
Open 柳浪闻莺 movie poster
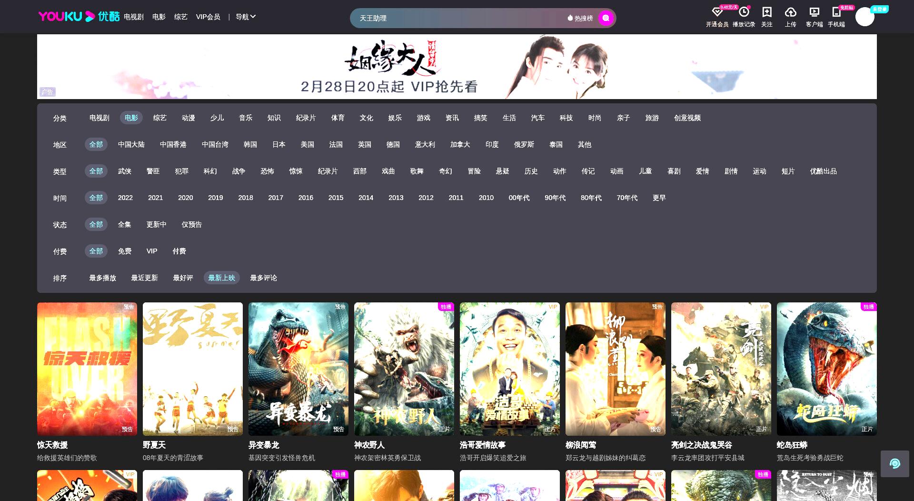[616, 369]
